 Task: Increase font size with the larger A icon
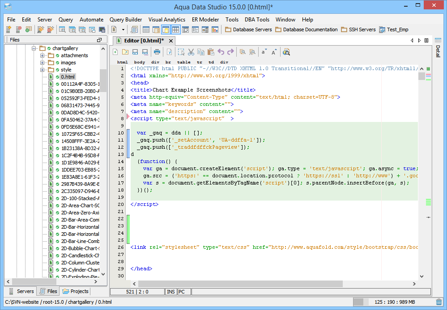274,52
